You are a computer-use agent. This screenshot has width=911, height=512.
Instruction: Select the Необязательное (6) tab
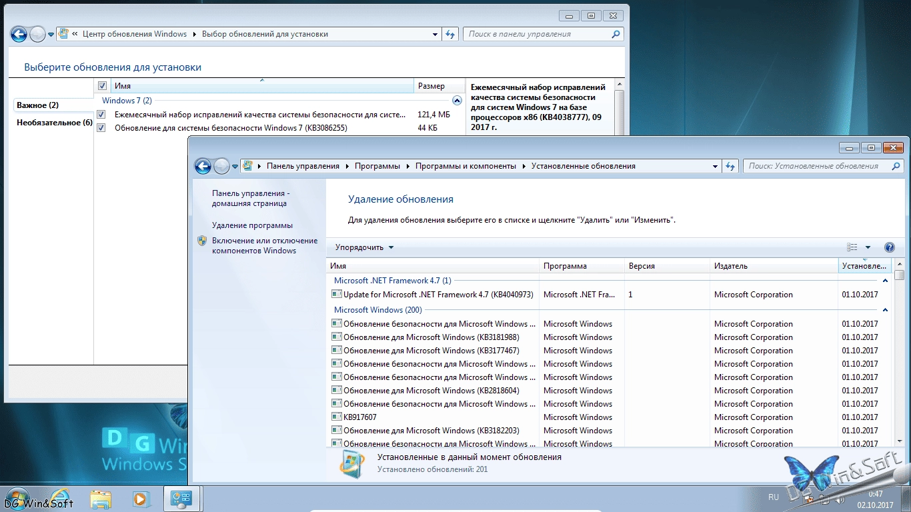(x=55, y=123)
